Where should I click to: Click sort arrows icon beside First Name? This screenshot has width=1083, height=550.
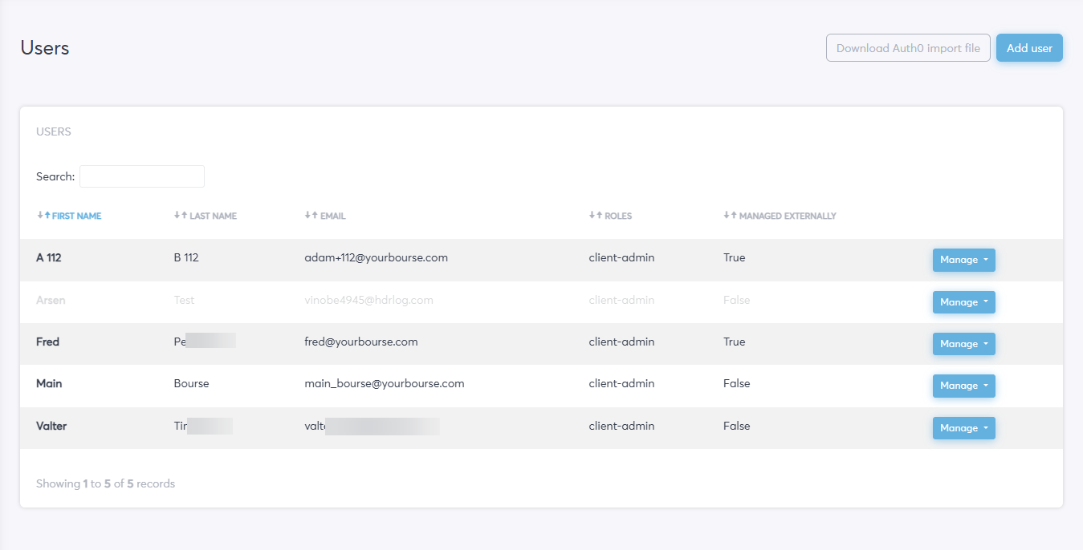coord(43,216)
